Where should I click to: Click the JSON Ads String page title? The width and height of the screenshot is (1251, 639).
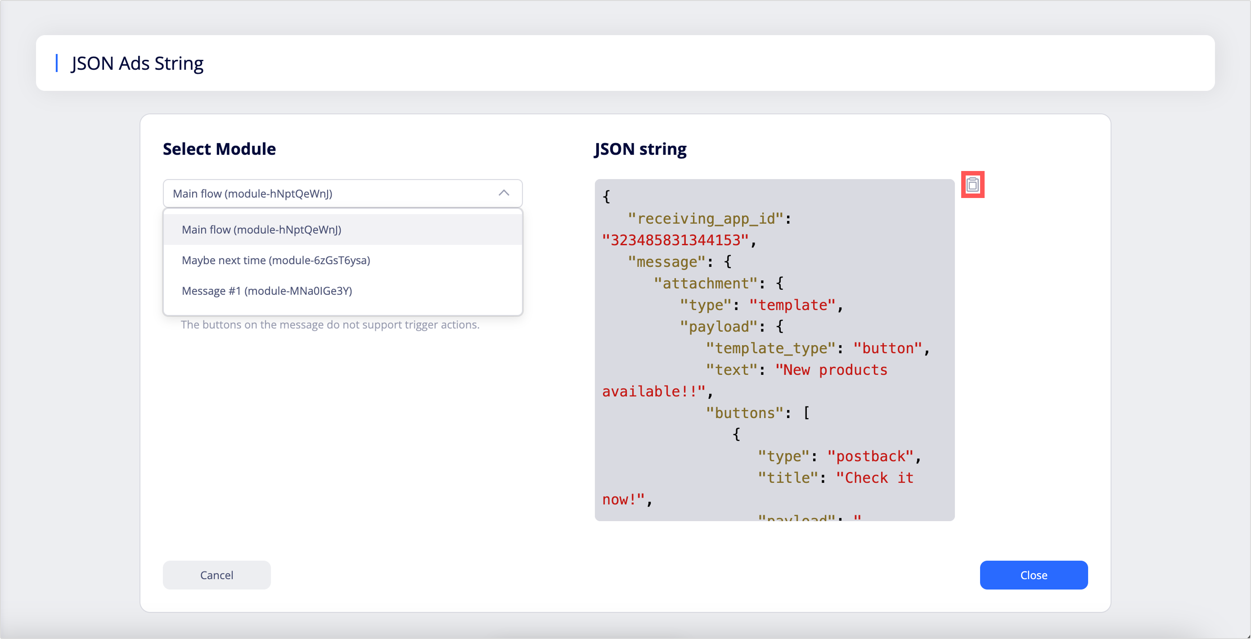coord(137,63)
